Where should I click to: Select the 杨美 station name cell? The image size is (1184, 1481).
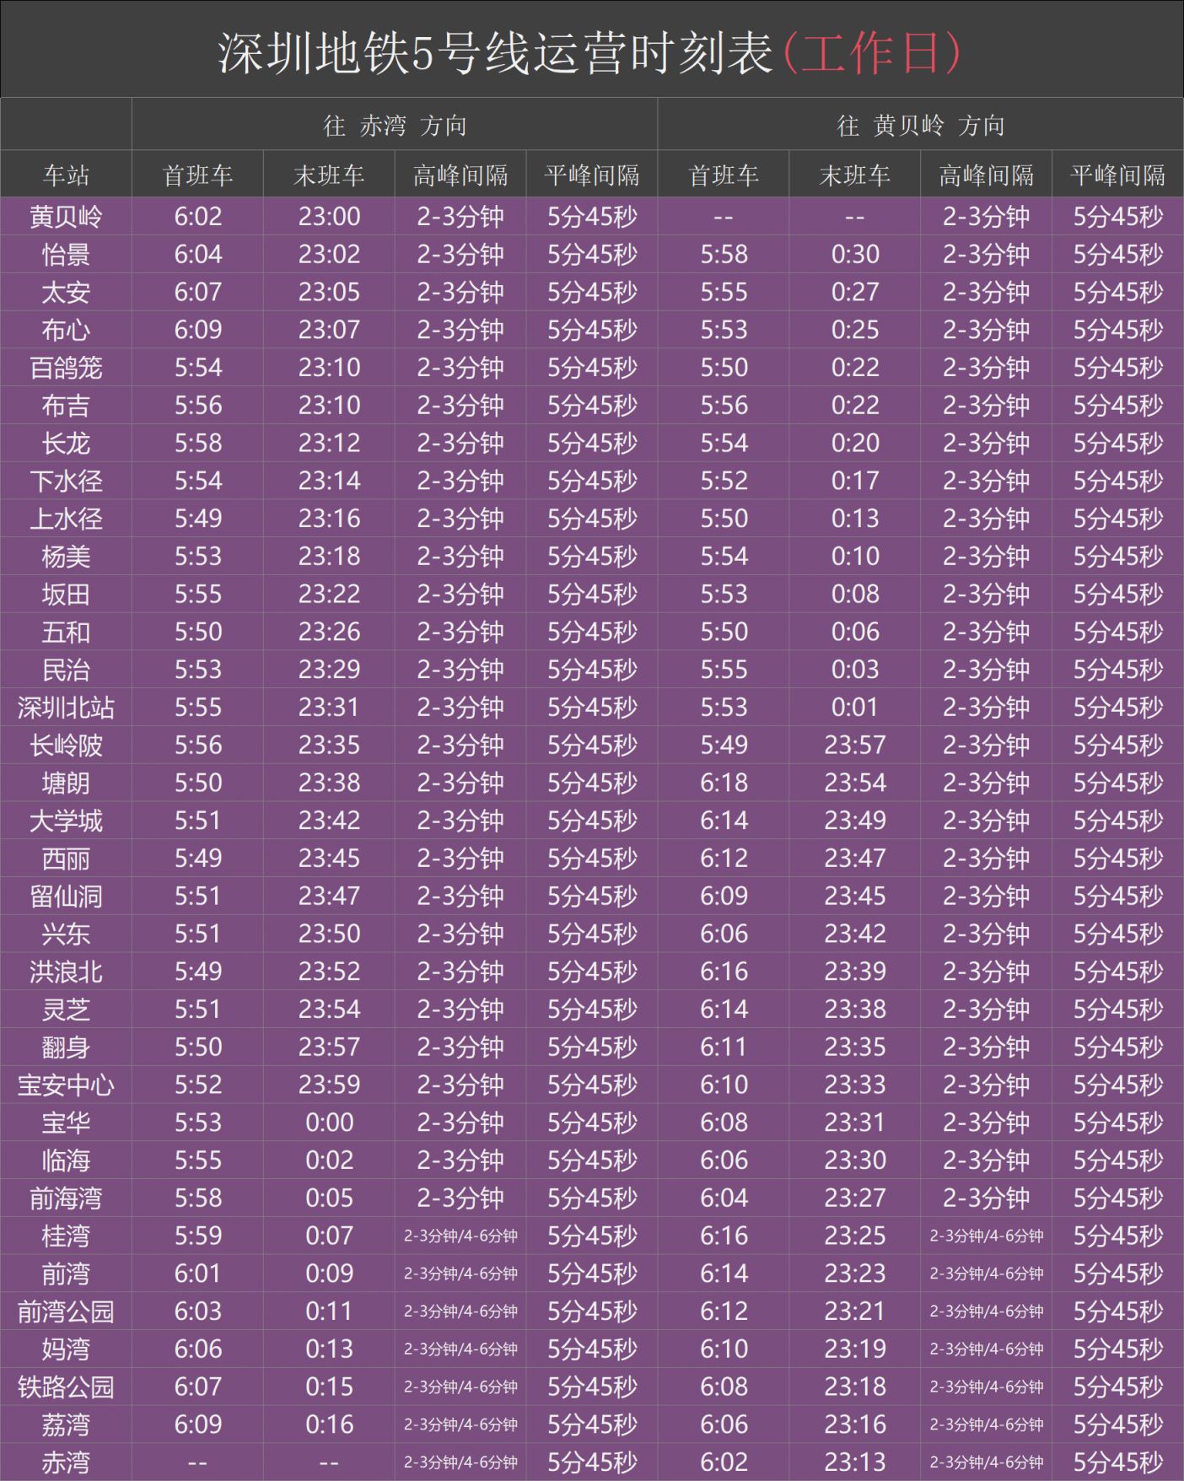[x=66, y=557]
